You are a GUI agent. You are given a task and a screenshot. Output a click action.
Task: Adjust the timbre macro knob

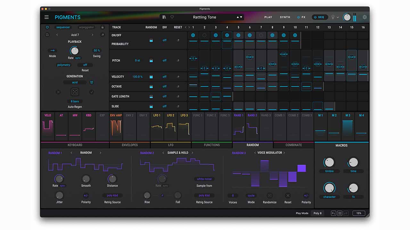329,162
